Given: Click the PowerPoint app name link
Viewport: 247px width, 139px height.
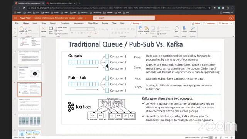Looking at the screenshot, I should click(x=25, y=18).
